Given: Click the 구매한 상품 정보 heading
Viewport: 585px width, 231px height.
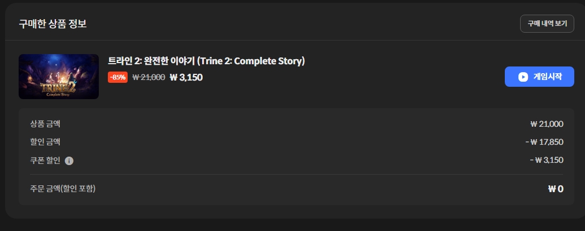Looking at the screenshot, I should click(53, 24).
